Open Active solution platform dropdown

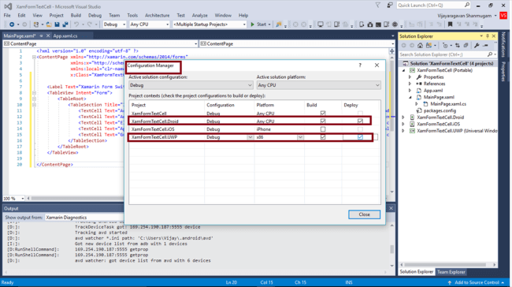point(319,85)
